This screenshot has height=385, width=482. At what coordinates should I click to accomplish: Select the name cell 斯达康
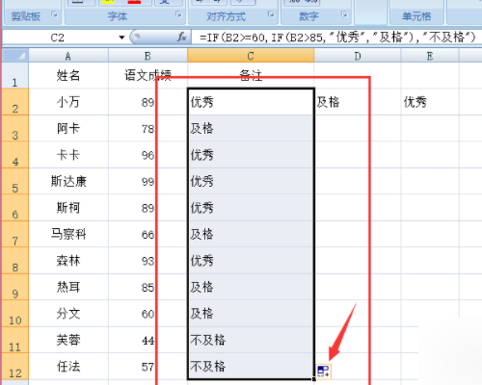68,181
